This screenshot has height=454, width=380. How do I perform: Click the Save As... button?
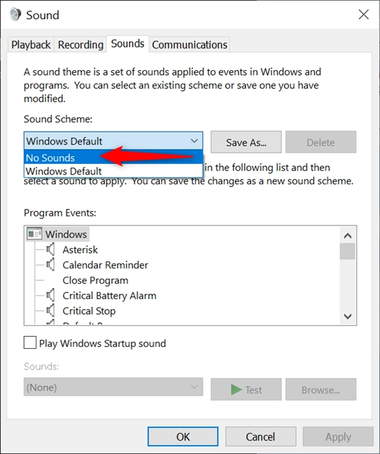[246, 142]
